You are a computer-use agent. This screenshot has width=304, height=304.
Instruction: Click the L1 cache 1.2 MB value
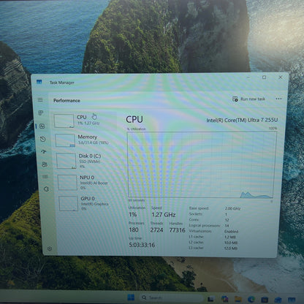[x=230, y=237]
